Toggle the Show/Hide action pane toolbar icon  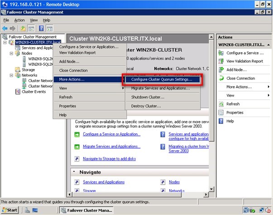pyautogui.click(x=50, y=28)
